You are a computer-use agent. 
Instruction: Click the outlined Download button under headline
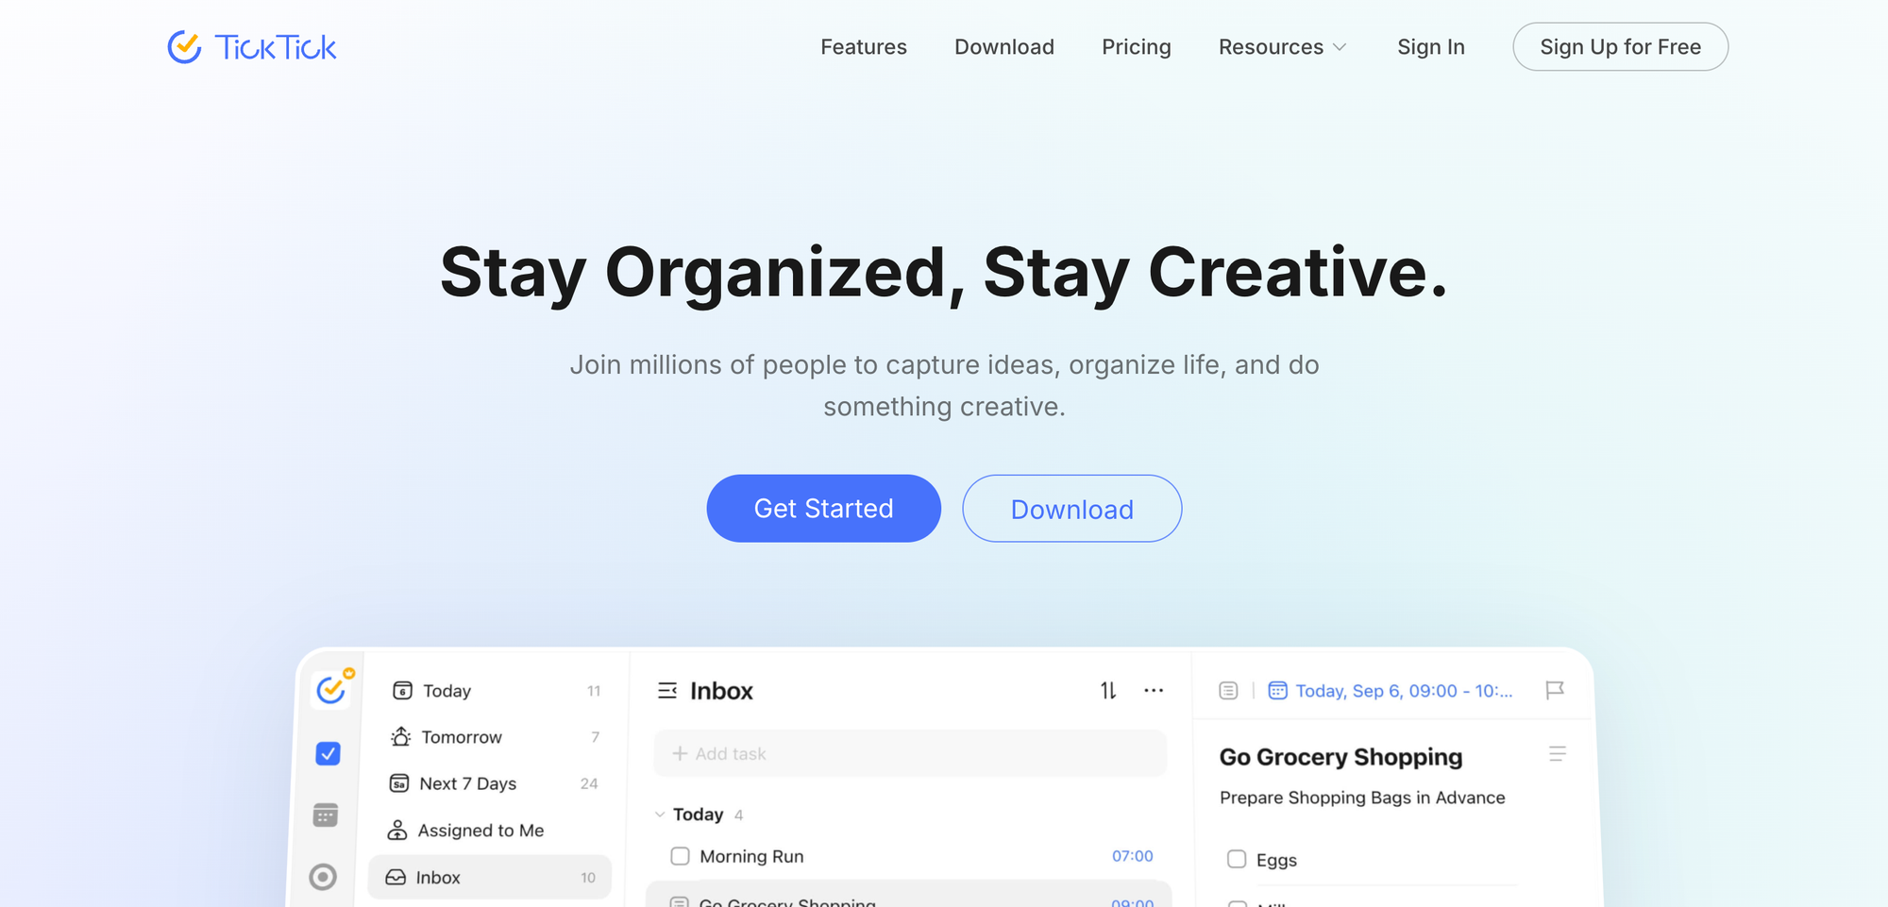[x=1072, y=508]
